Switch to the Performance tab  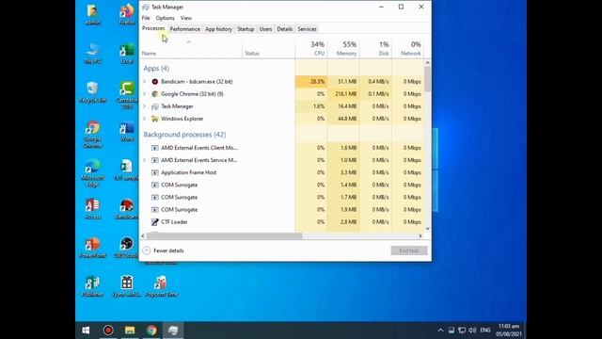coord(185,29)
